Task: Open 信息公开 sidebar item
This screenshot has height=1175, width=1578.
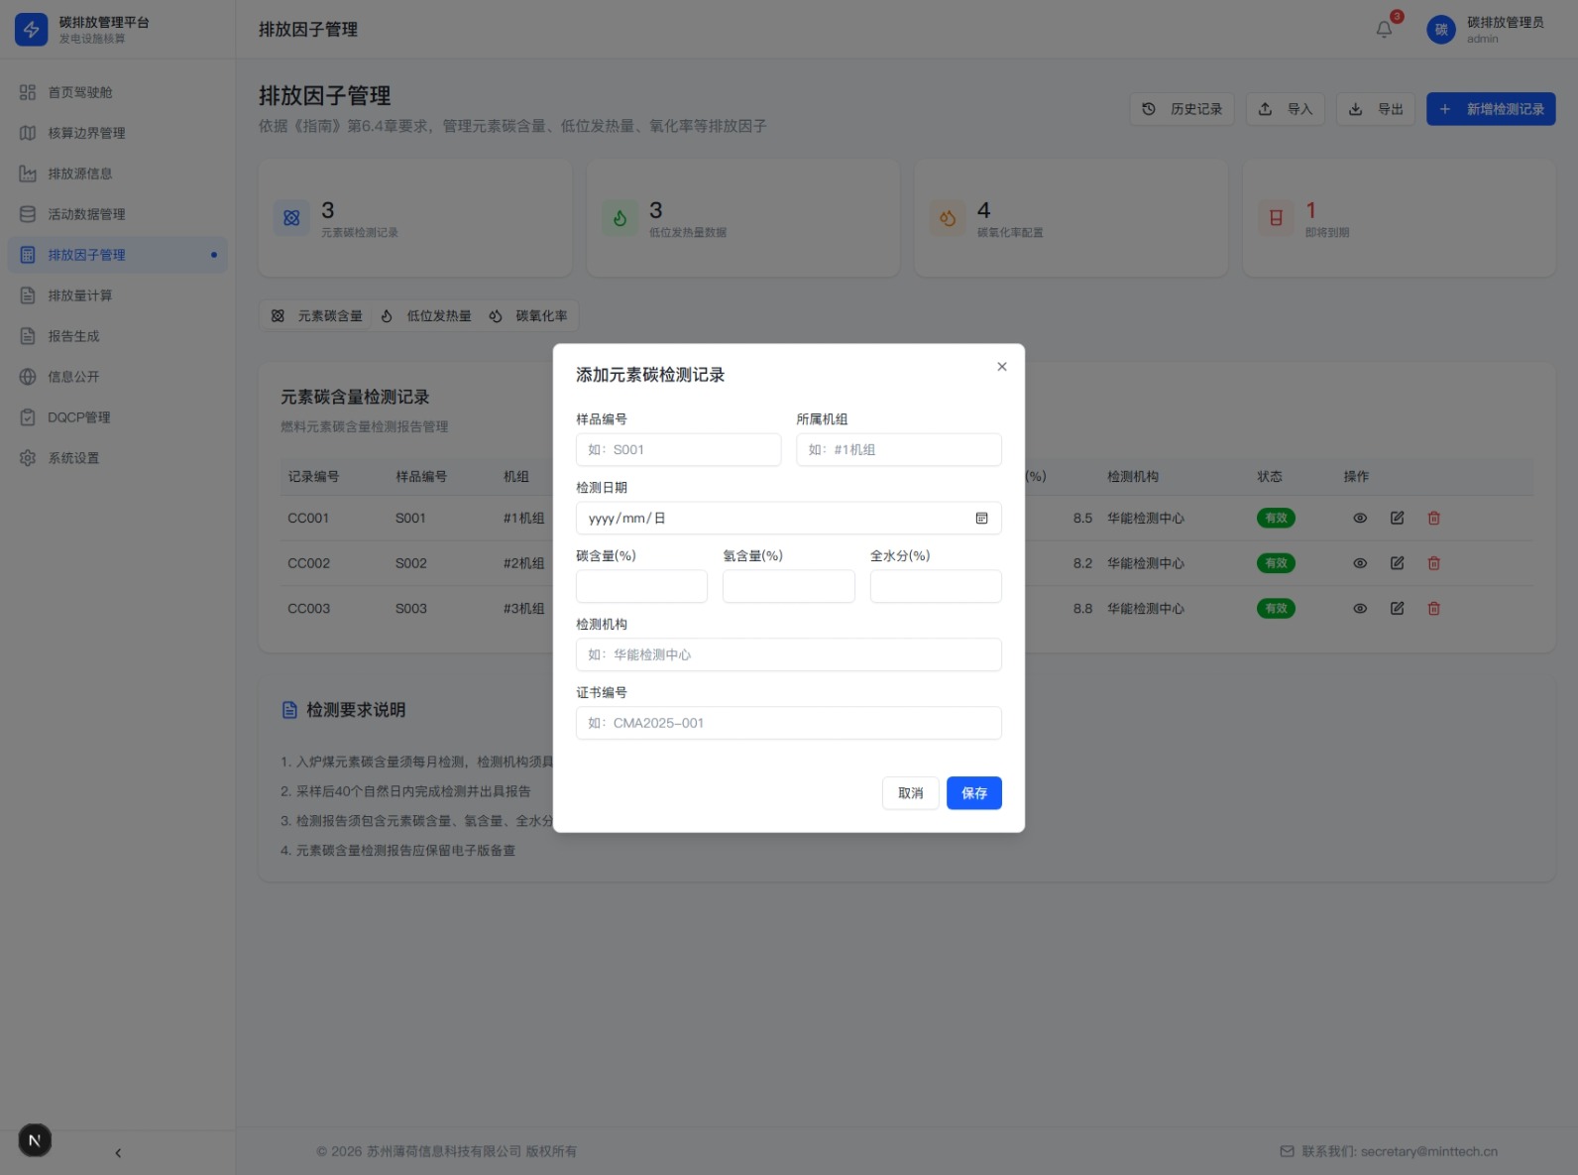Action: 117,377
